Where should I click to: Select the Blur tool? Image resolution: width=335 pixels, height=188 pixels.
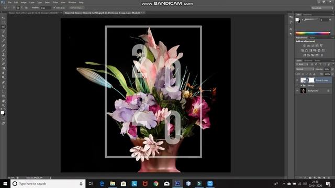tap(3, 73)
